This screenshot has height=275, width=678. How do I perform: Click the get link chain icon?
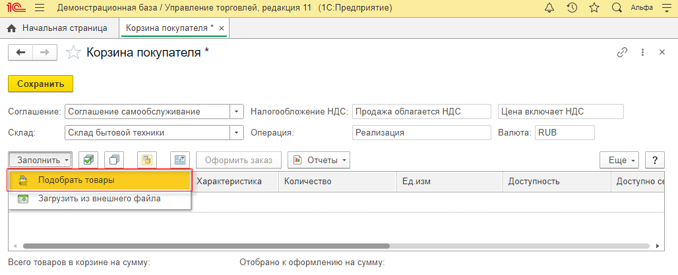[622, 53]
